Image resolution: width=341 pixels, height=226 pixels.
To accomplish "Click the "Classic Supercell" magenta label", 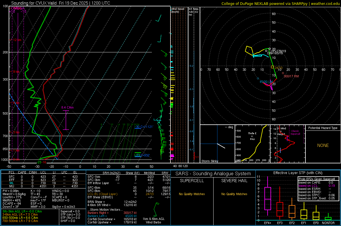I will point(295,132).
